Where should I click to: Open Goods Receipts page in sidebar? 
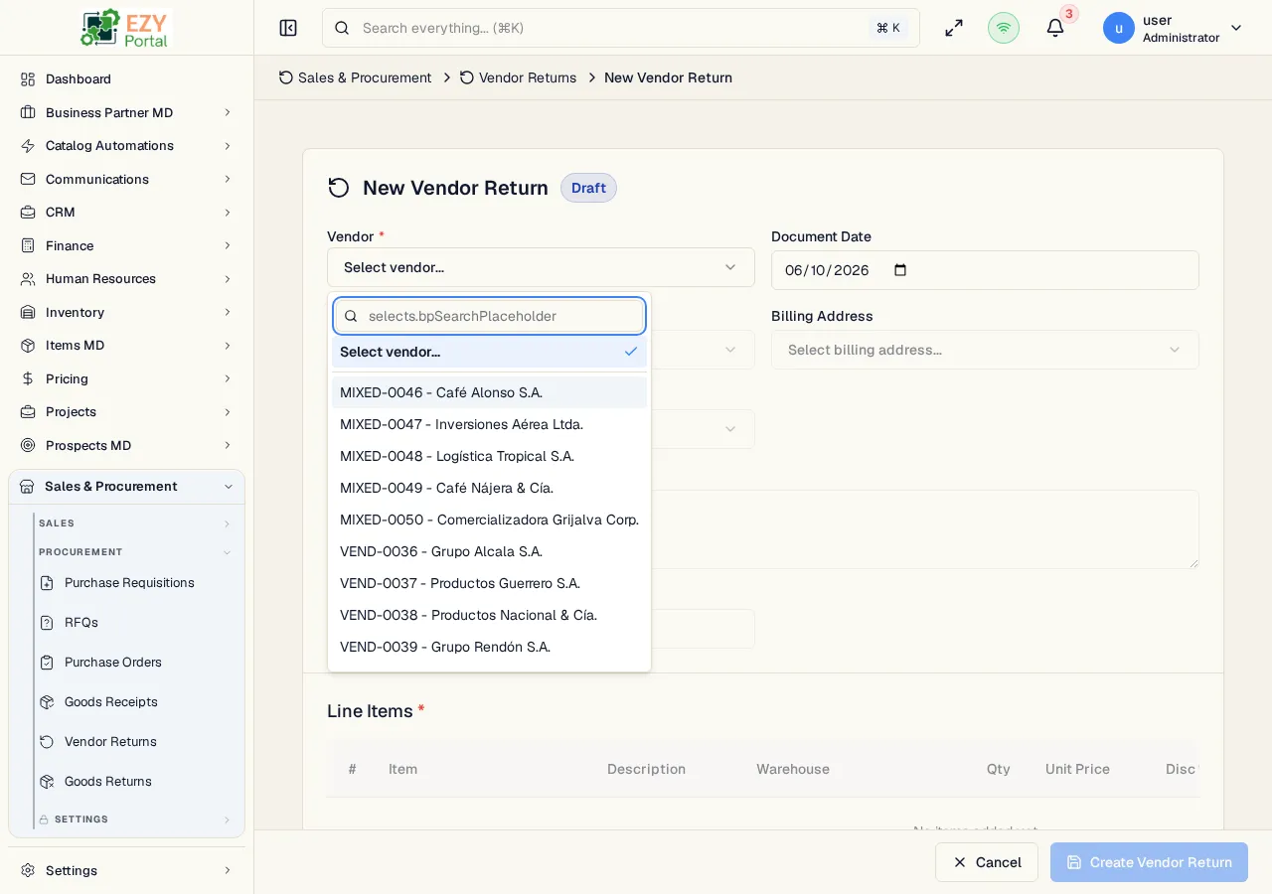pyautogui.click(x=111, y=702)
